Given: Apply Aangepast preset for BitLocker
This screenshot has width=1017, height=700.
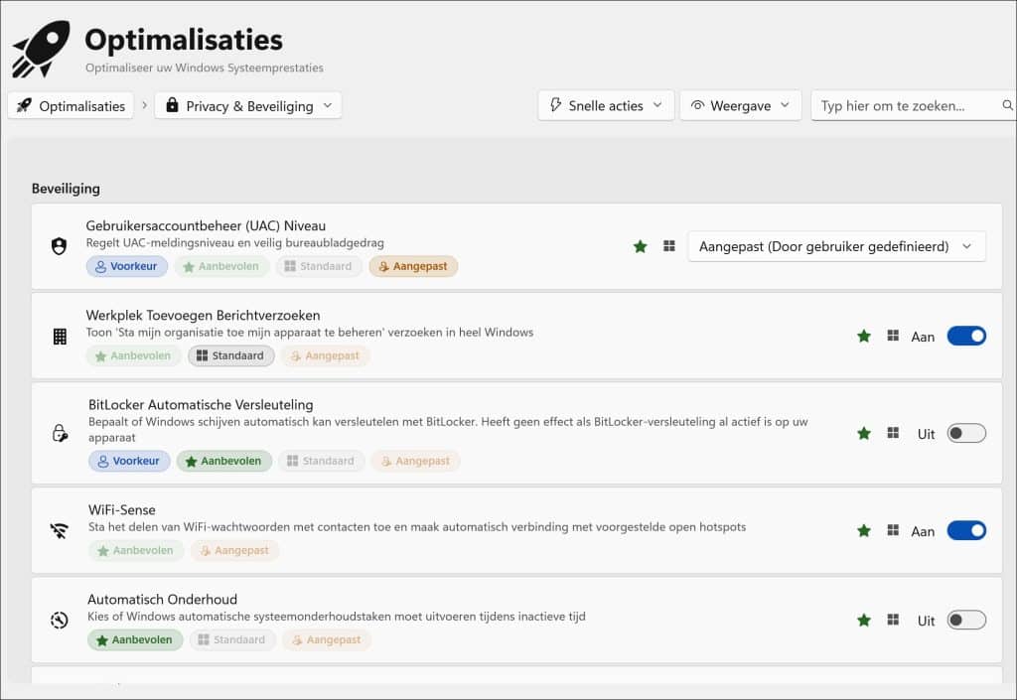Looking at the screenshot, I should click(416, 461).
